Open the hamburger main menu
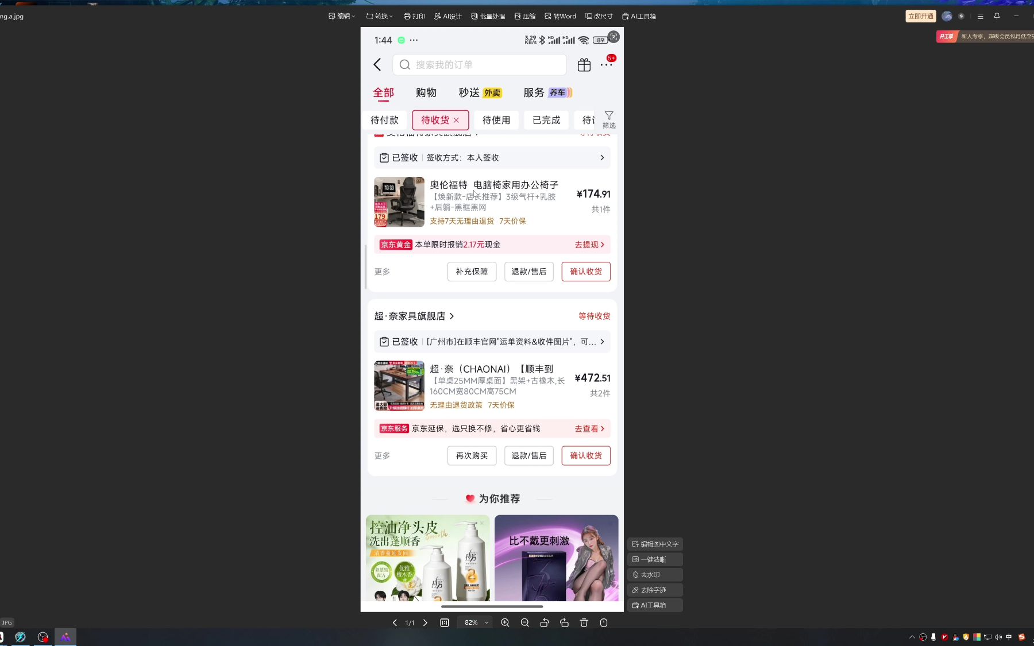Screen dimensions: 1034x646 click(980, 16)
